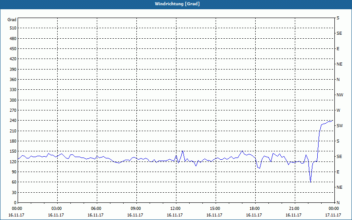Click the 15:00 time label
The height and width of the screenshot is (220, 352).
point(216,209)
